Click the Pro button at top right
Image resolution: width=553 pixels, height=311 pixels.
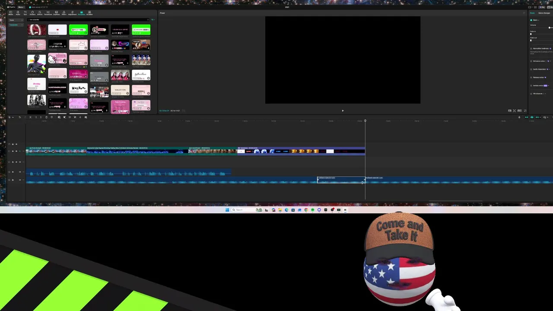(x=542, y=7)
